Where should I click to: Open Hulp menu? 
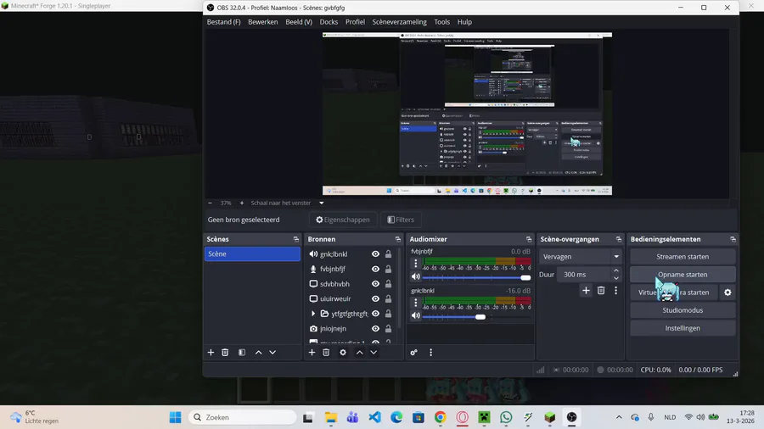pos(464,22)
